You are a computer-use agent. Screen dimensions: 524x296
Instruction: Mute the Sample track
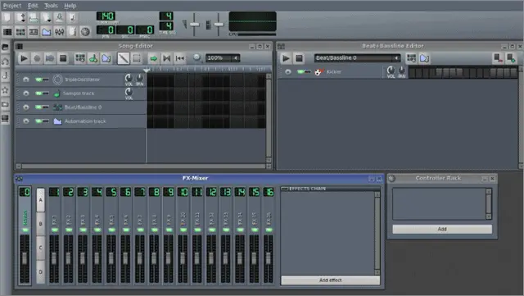38,93
